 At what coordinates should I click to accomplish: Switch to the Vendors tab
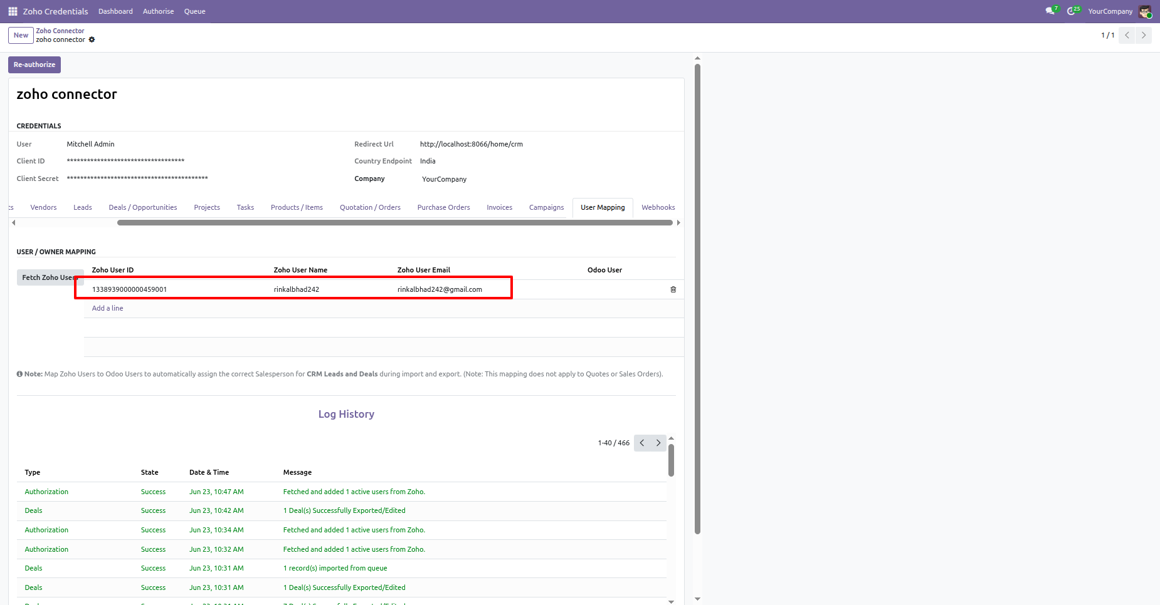point(43,207)
